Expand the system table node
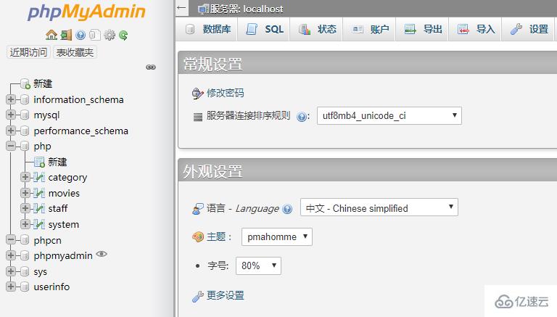This screenshot has width=557, height=317. pyautogui.click(x=25, y=224)
